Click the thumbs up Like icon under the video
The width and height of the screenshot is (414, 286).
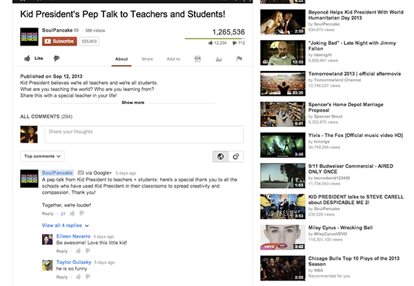[27, 59]
